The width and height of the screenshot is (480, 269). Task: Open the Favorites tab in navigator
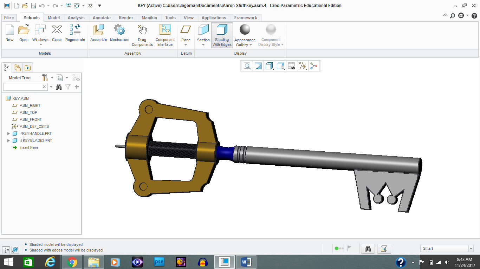pos(27,68)
